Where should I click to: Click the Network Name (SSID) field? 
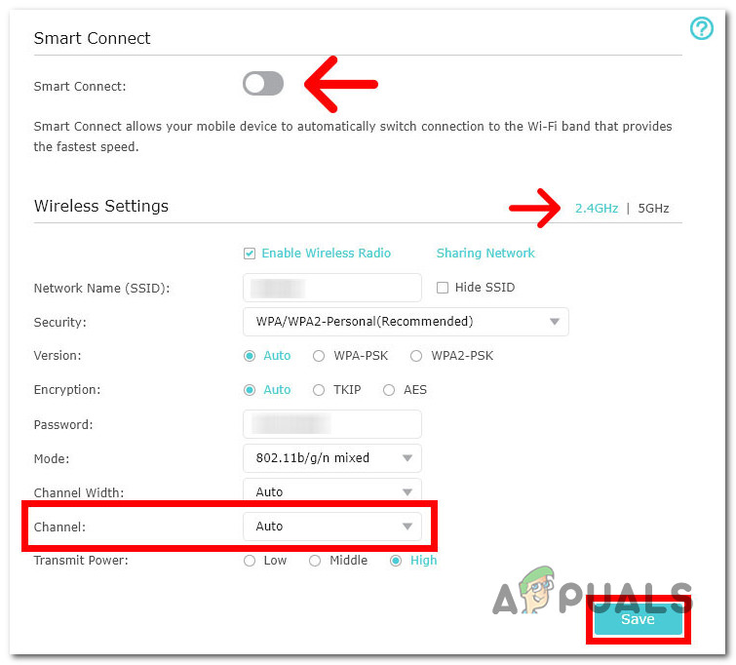pos(331,288)
